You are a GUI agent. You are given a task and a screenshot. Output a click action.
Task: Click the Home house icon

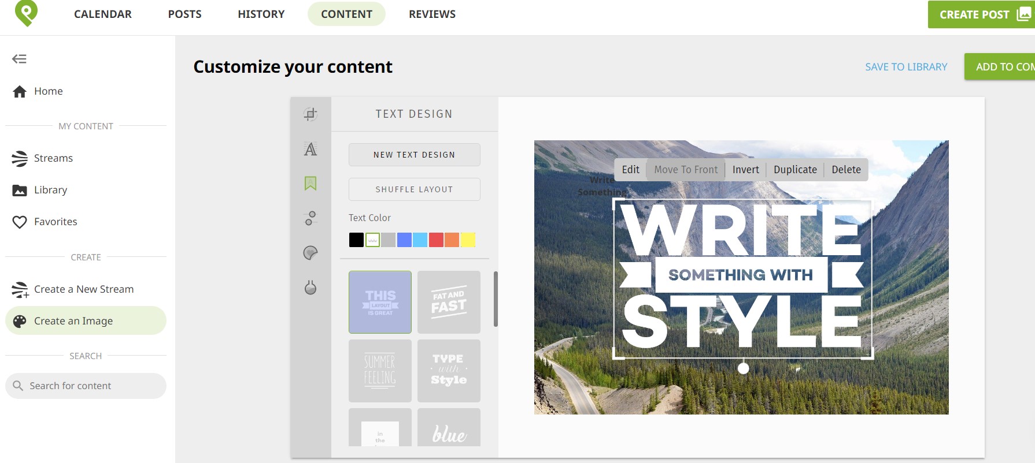coord(20,91)
